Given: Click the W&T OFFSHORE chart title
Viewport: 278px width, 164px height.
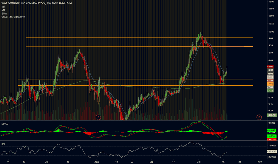Looking at the screenshot, I should pos(36,3).
